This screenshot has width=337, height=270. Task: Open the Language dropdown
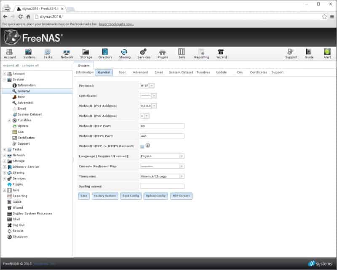162,156
